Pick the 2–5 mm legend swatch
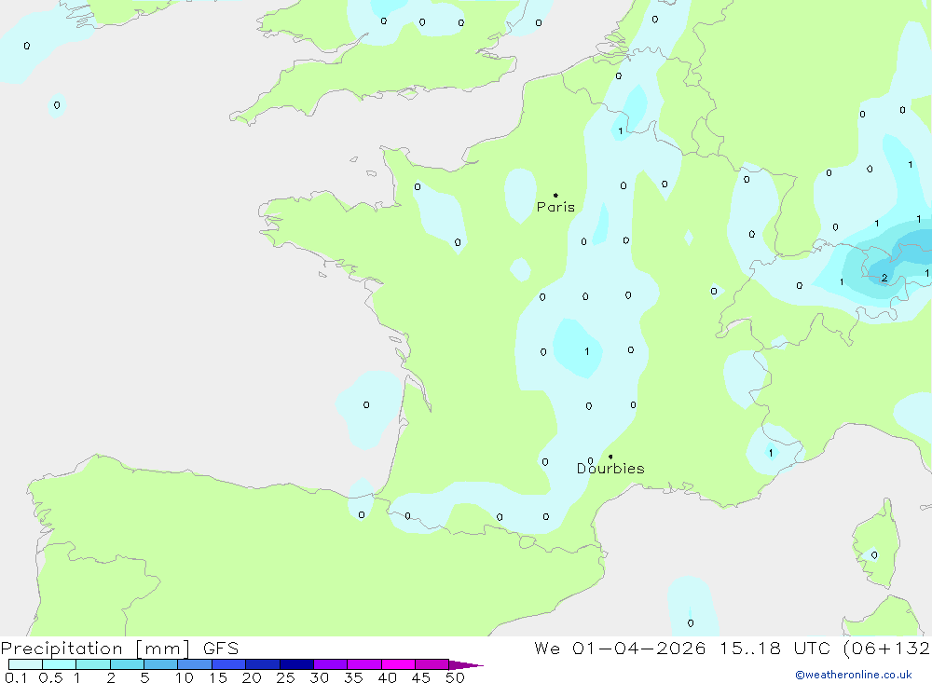932x683 pixels. point(127,664)
